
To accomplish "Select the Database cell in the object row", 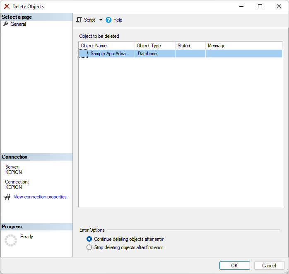I will pos(154,54).
